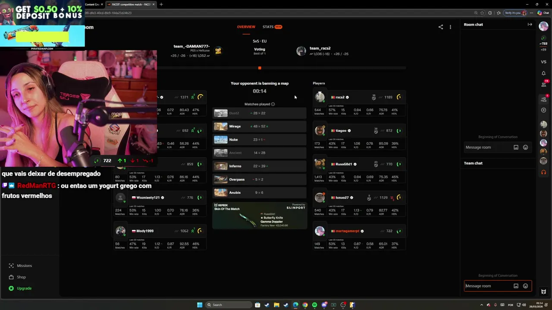
Task: Open the party lobby icon with 1 badge
Action: pos(543,99)
